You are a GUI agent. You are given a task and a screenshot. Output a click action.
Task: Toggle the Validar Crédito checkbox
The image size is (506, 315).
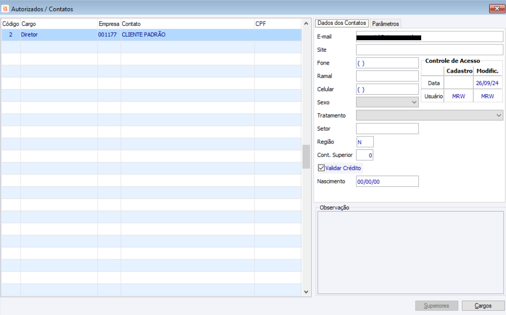click(321, 168)
